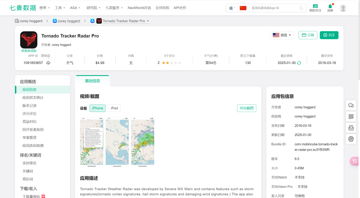Screen dimensions: 360x198
Task: Click App Store icon before app breadcrumb
Action: click(93, 21)
